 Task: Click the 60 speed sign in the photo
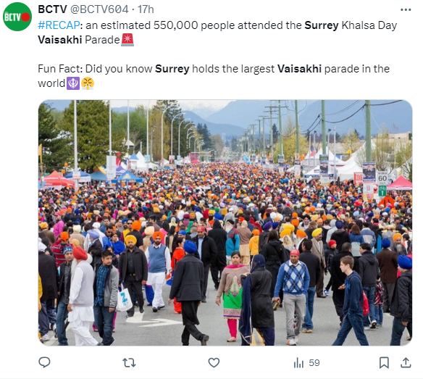(382, 178)
